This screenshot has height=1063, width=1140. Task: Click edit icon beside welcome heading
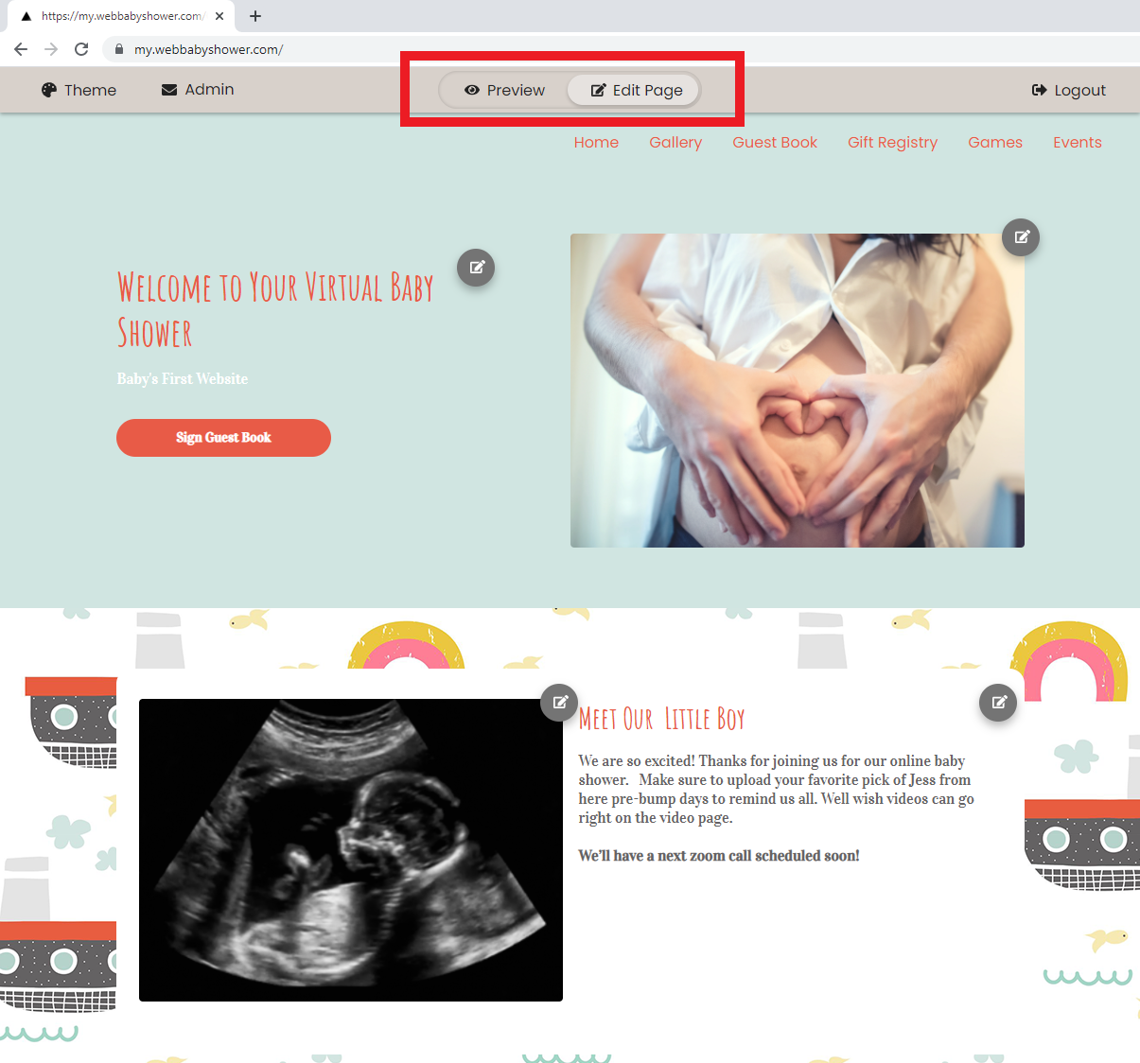click(476, 268)
